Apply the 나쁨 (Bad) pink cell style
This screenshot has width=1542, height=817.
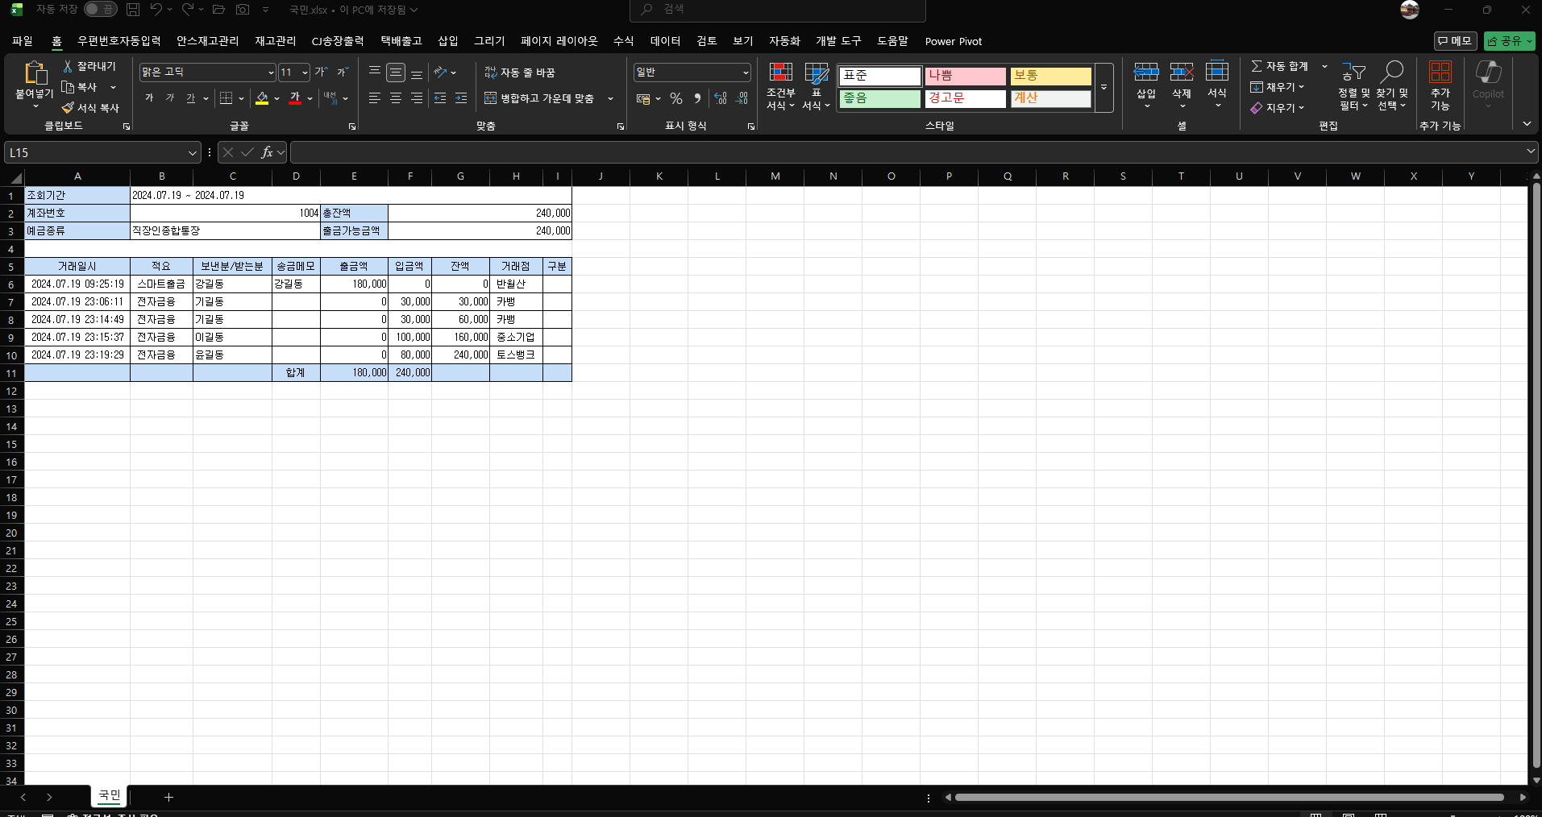tap(965, 76)
